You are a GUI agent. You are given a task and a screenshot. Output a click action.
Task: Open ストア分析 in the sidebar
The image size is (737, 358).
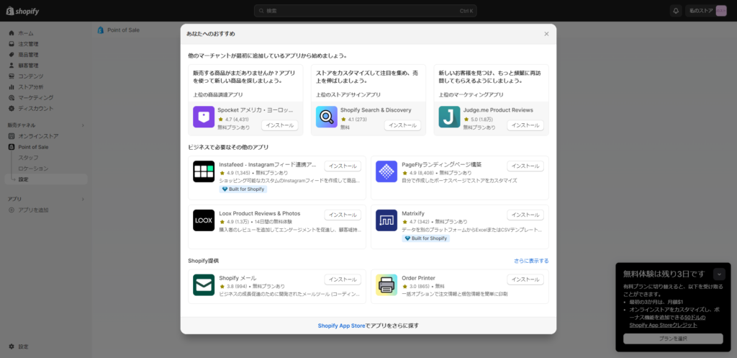[46, 87]
